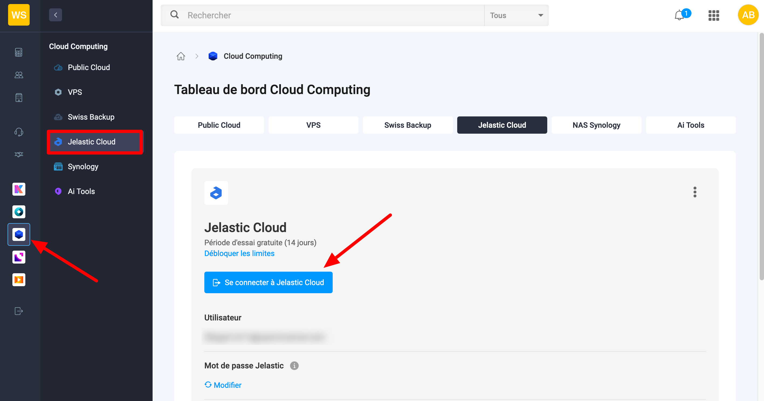Click the Mot de passe info icon
Image resolution: width=764 pixels, height=401 pixels.
tap(294, 366)
